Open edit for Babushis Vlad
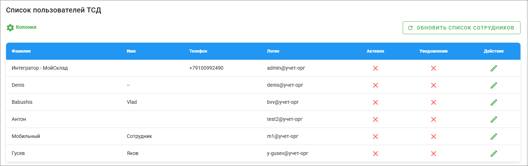528x166 pixels. pos(494,102)
